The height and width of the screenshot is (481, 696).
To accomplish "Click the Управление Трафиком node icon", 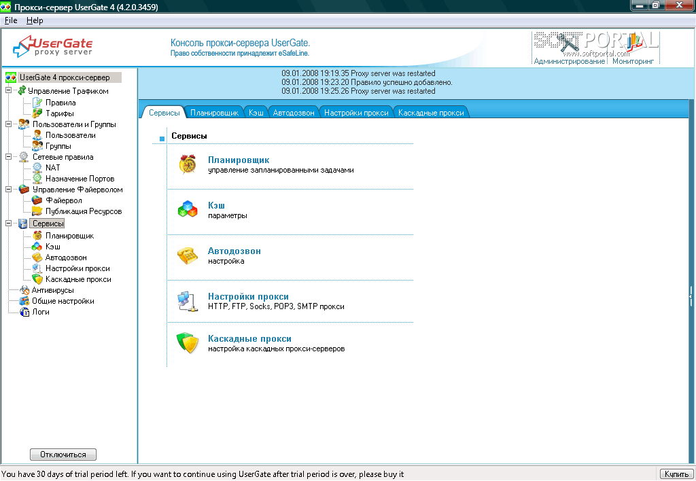I will [21, 91].
